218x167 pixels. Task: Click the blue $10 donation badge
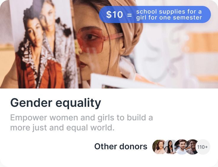(155, 14)
